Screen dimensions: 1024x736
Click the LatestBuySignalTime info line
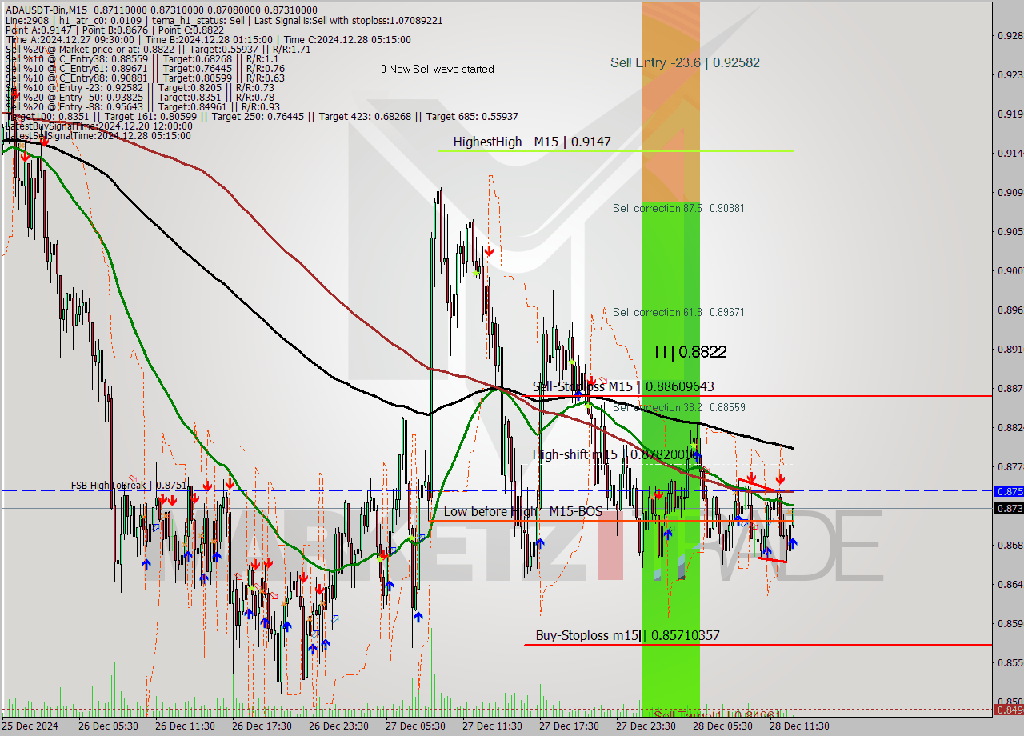tap(98, 126)
